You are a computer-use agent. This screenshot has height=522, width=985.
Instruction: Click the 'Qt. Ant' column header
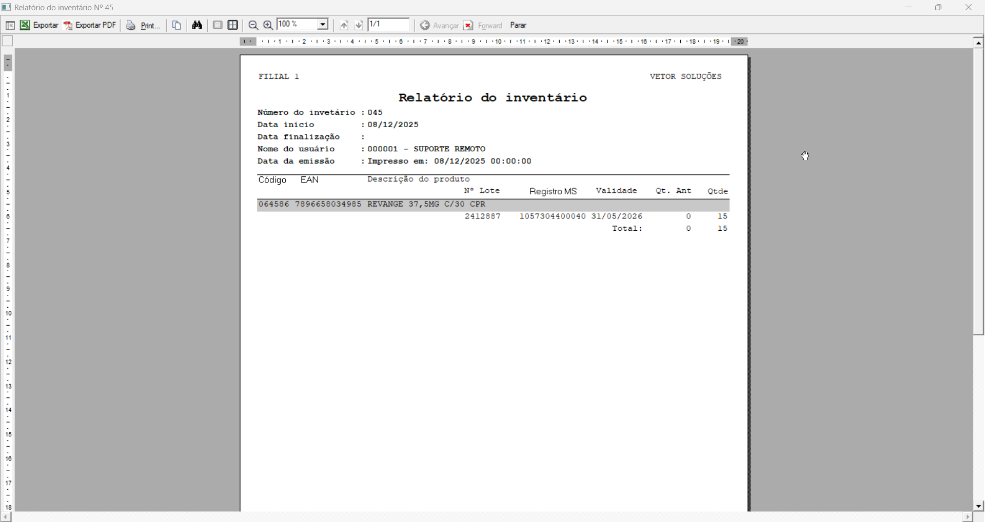tap(674, 191)
